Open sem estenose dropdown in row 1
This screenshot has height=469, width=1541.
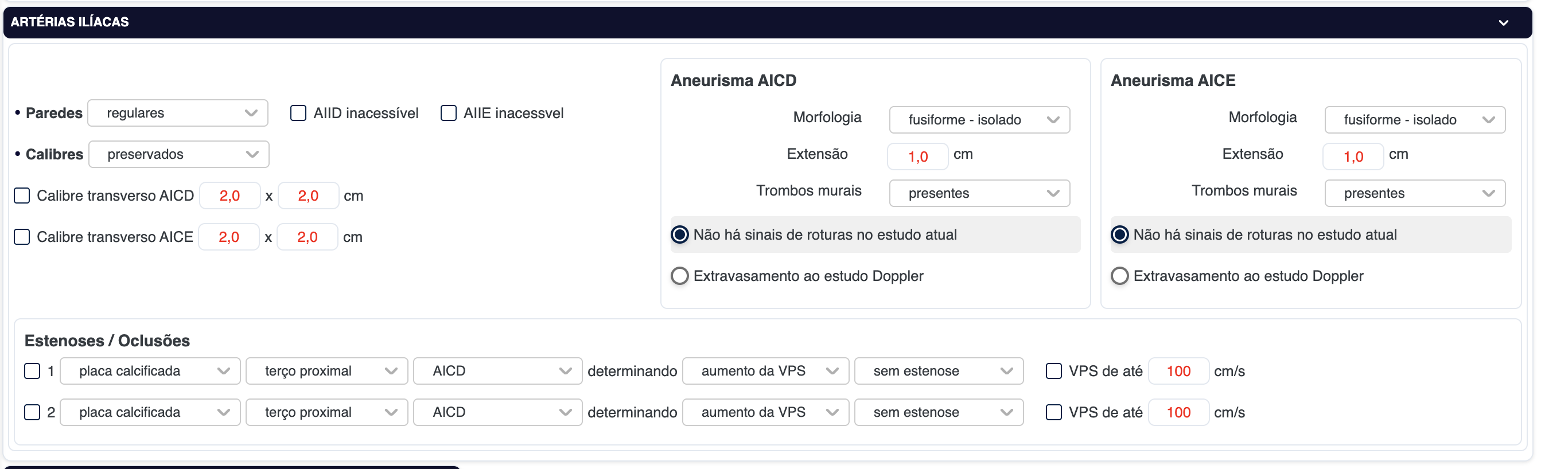(938, 371)
